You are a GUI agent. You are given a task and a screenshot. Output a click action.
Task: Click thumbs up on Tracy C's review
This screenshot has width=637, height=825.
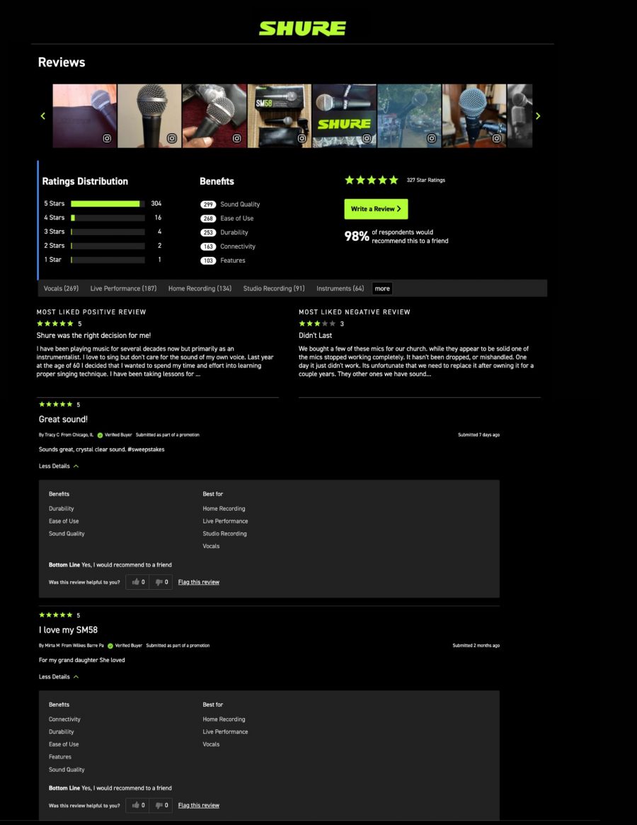(x=138, y=582)
